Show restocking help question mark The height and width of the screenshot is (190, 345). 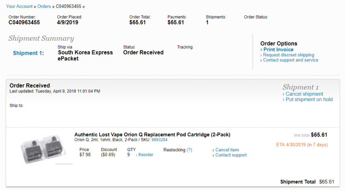[x=189, y=150]
